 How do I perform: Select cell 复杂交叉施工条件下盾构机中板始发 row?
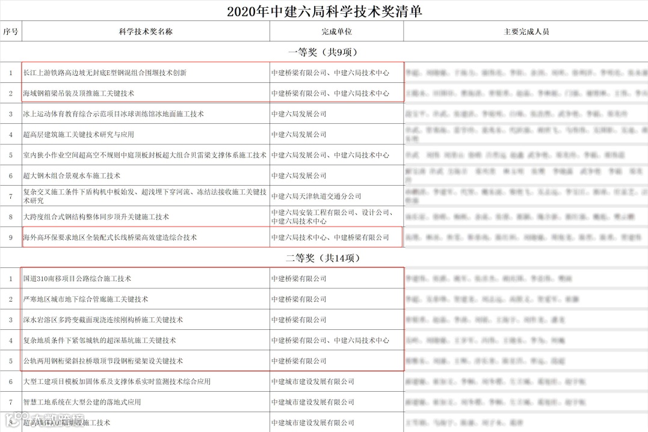tap(144, 196)
